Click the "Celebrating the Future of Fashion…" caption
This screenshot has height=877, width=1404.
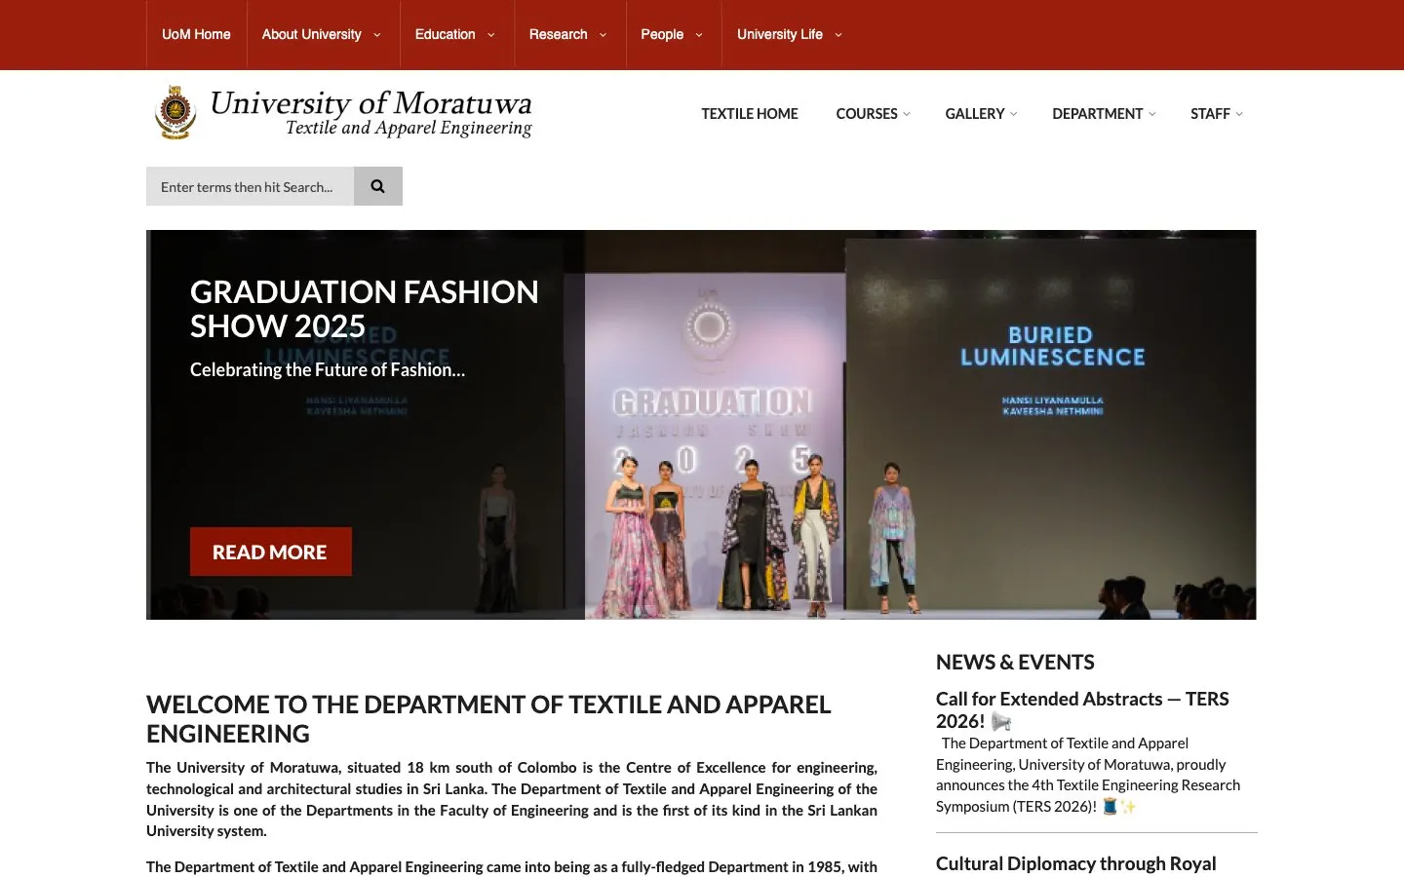328,369
